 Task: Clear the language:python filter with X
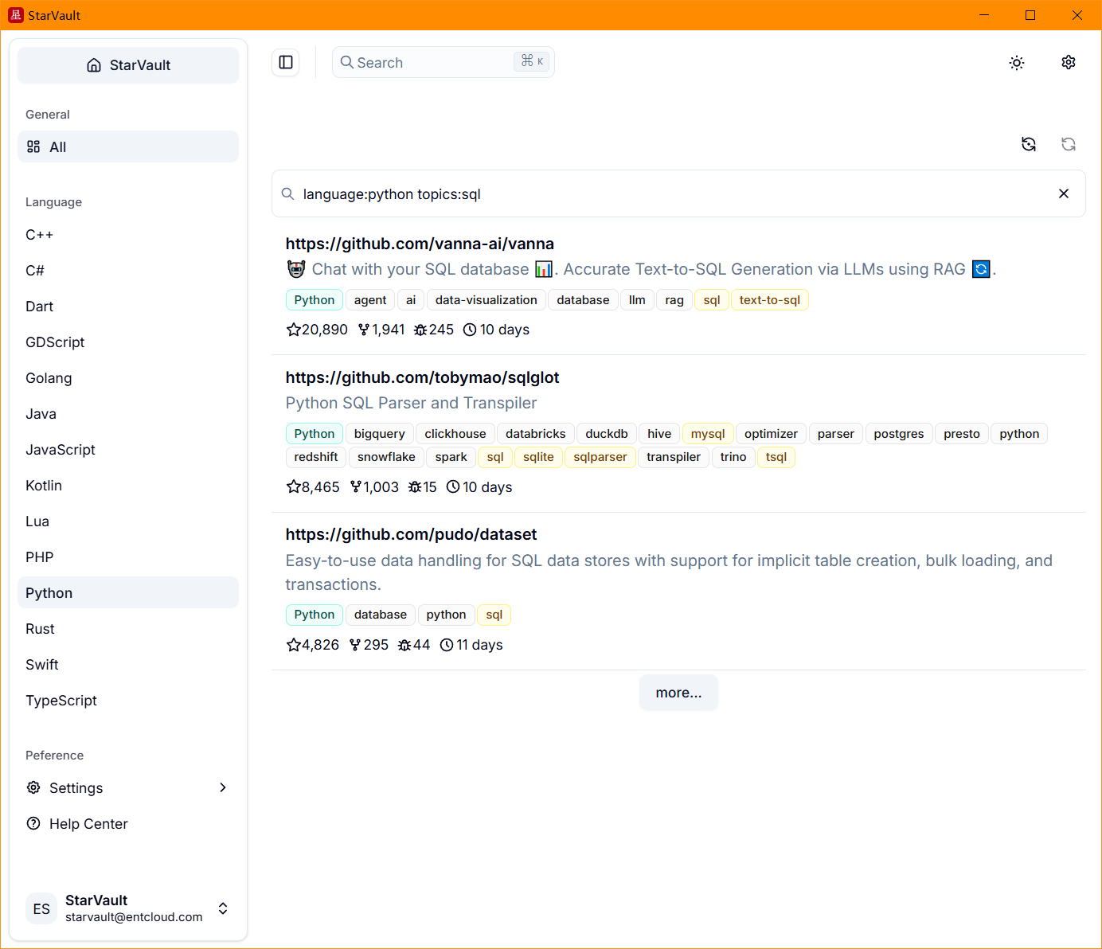[1064, 193]
